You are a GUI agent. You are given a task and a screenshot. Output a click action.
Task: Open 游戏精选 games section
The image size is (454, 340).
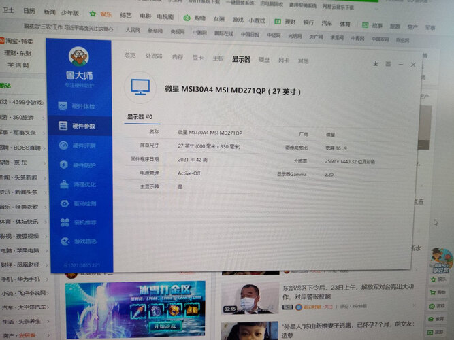[79, 241]
